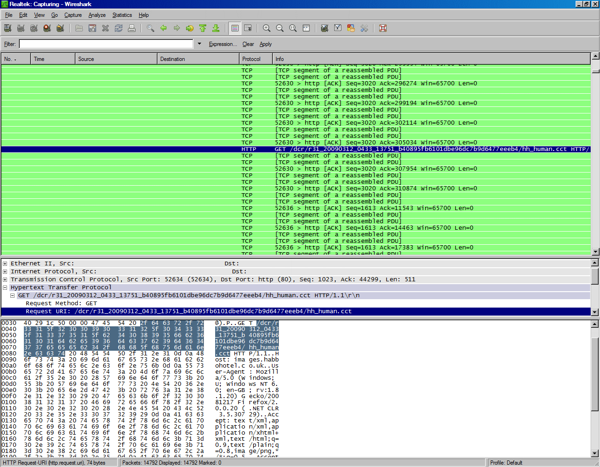Zoom out packet text
Image resolution: width=600 pixels, height=467 pixels.
tap(280, 28)
